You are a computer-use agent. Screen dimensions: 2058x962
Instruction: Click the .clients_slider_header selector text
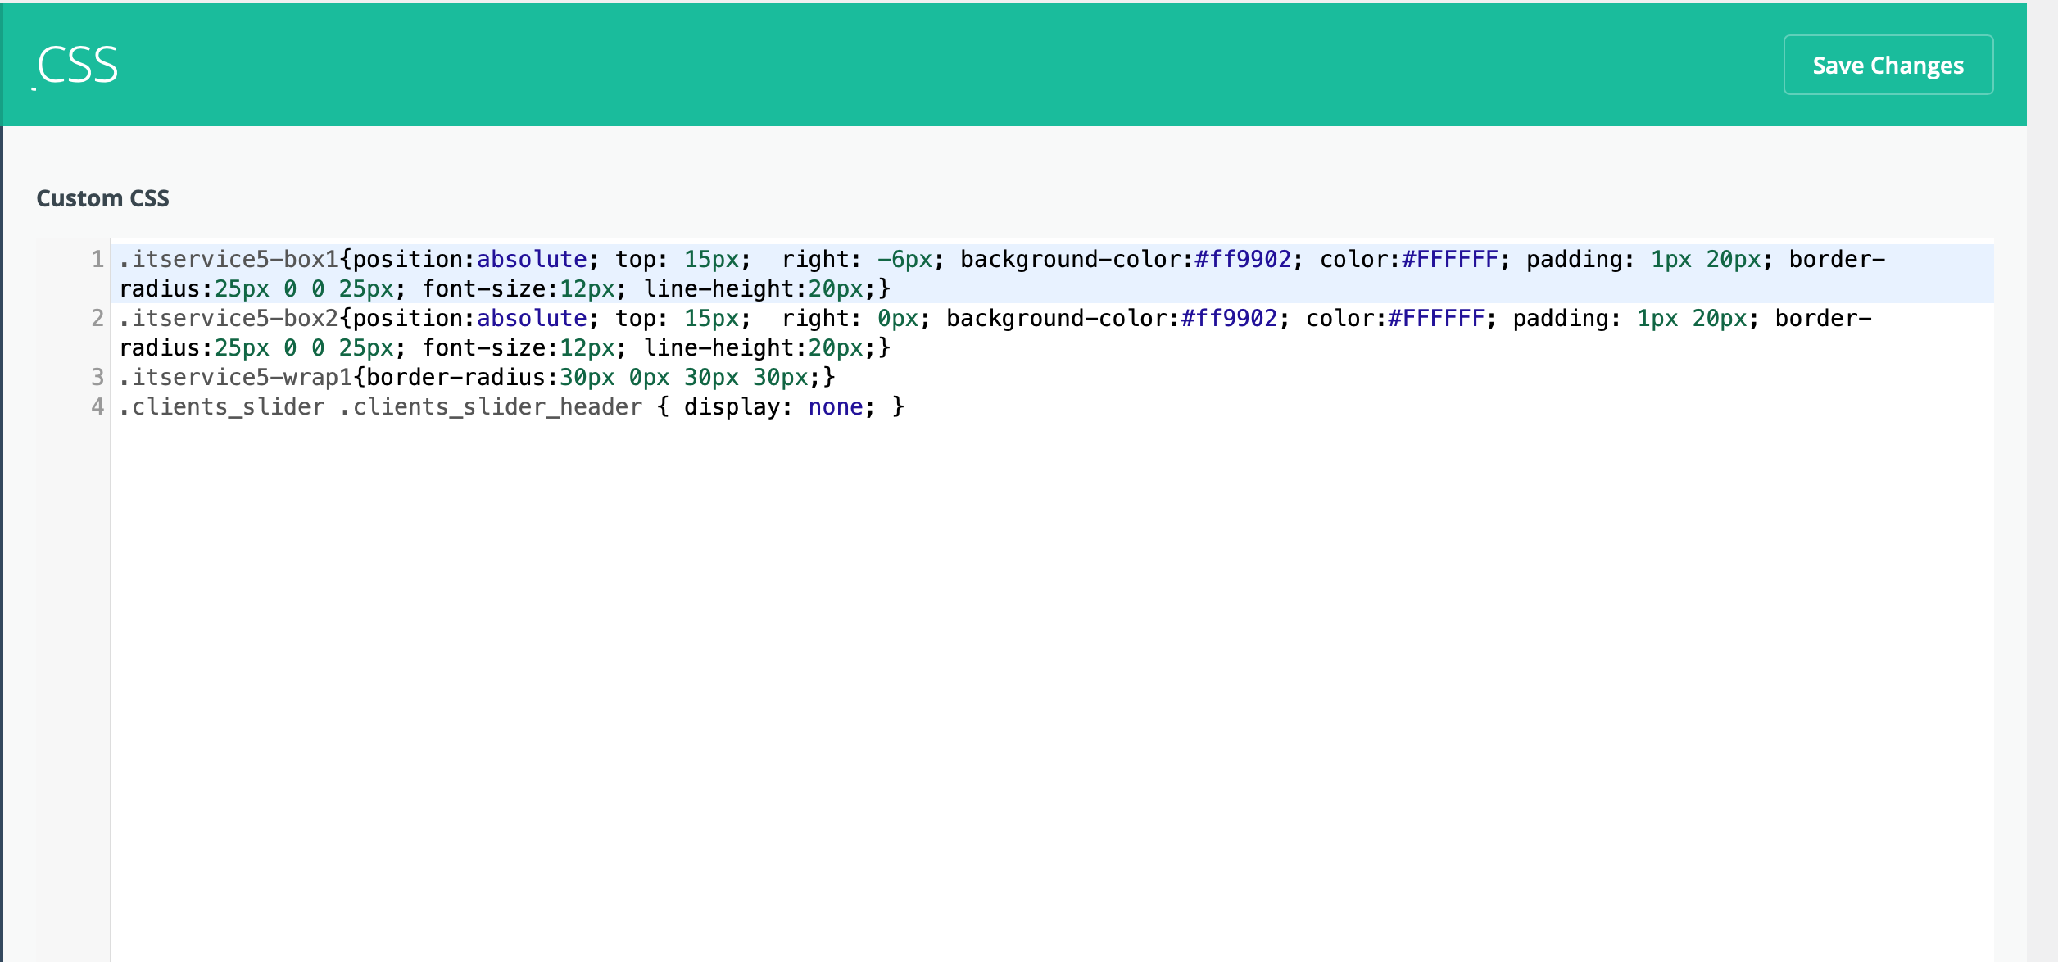click(x=491, y=406)
